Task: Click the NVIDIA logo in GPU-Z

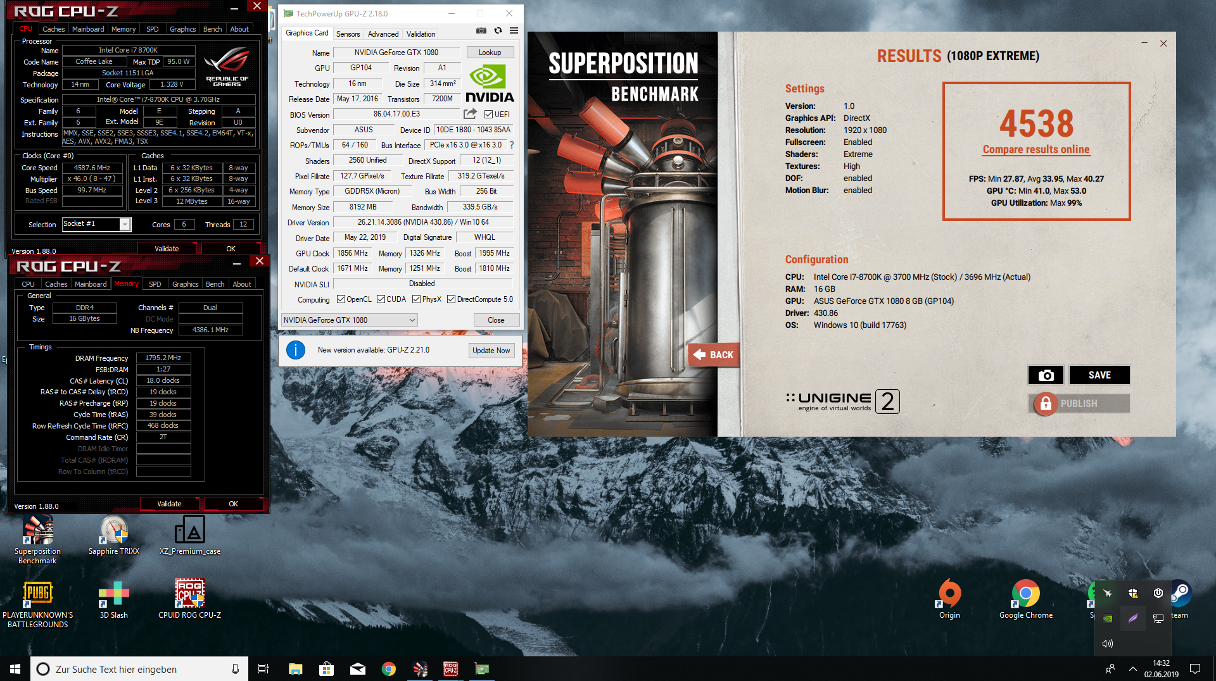Action: click(x=490, y=82)
